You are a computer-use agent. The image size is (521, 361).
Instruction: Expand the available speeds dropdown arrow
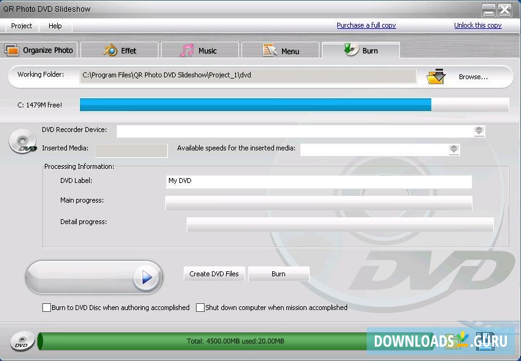453,149
